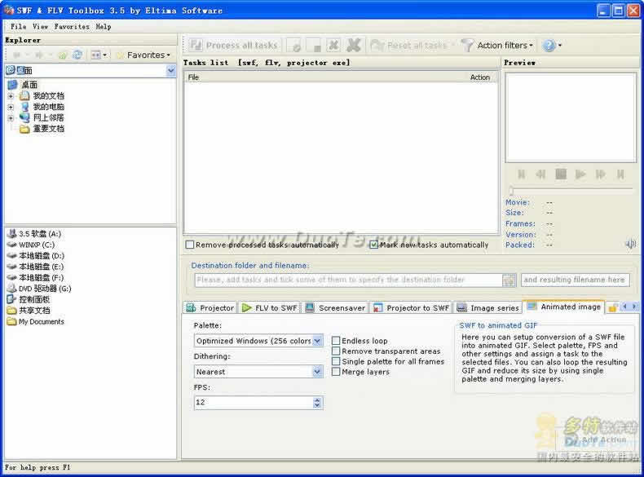Click the Reset all tasks button
The image size is (644, 477).
coord(409,45)
